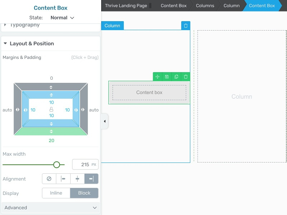Screen dimensions: 287x215
Task: Click the duplicate icon on green toolbar
Action: [x=176, y=77]
